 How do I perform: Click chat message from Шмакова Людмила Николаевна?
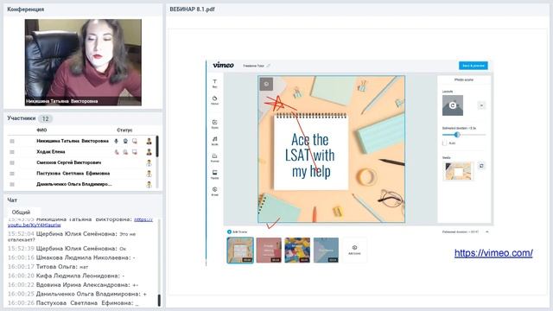(71, 257)
